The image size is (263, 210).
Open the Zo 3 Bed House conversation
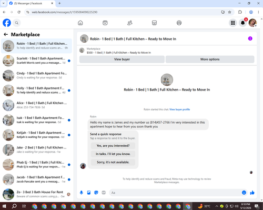click(x=36, y=194)
